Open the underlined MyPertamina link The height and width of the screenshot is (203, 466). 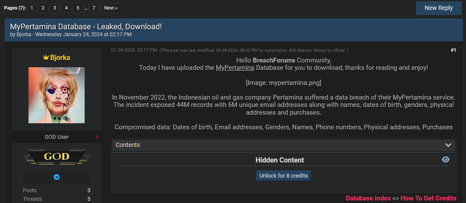pyautogui.click(x=235, y=68)
